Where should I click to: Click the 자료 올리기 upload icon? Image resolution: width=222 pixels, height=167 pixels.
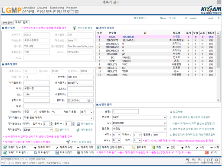(35, 153)
